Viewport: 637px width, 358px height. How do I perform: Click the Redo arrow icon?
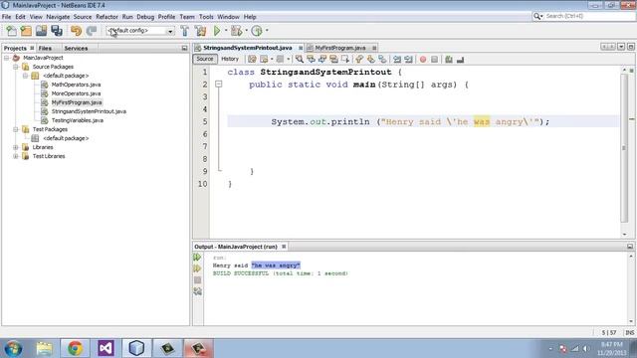pyautogui.click(x=92, y=31)
